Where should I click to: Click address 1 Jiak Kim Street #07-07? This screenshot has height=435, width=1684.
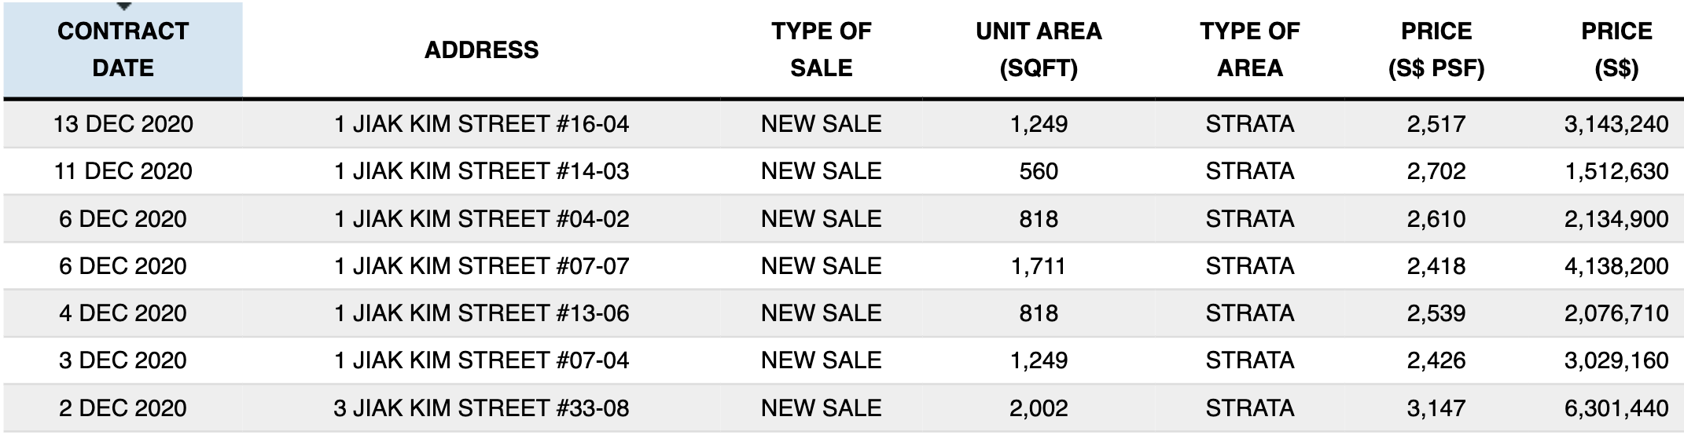point(481,265)
